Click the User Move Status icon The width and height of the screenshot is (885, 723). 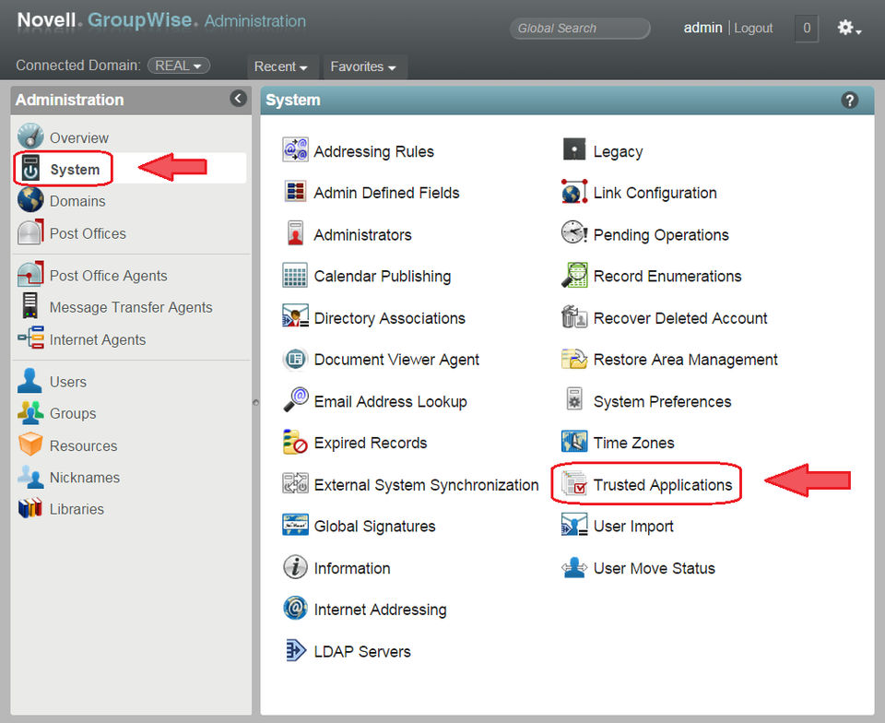point(574,567)
